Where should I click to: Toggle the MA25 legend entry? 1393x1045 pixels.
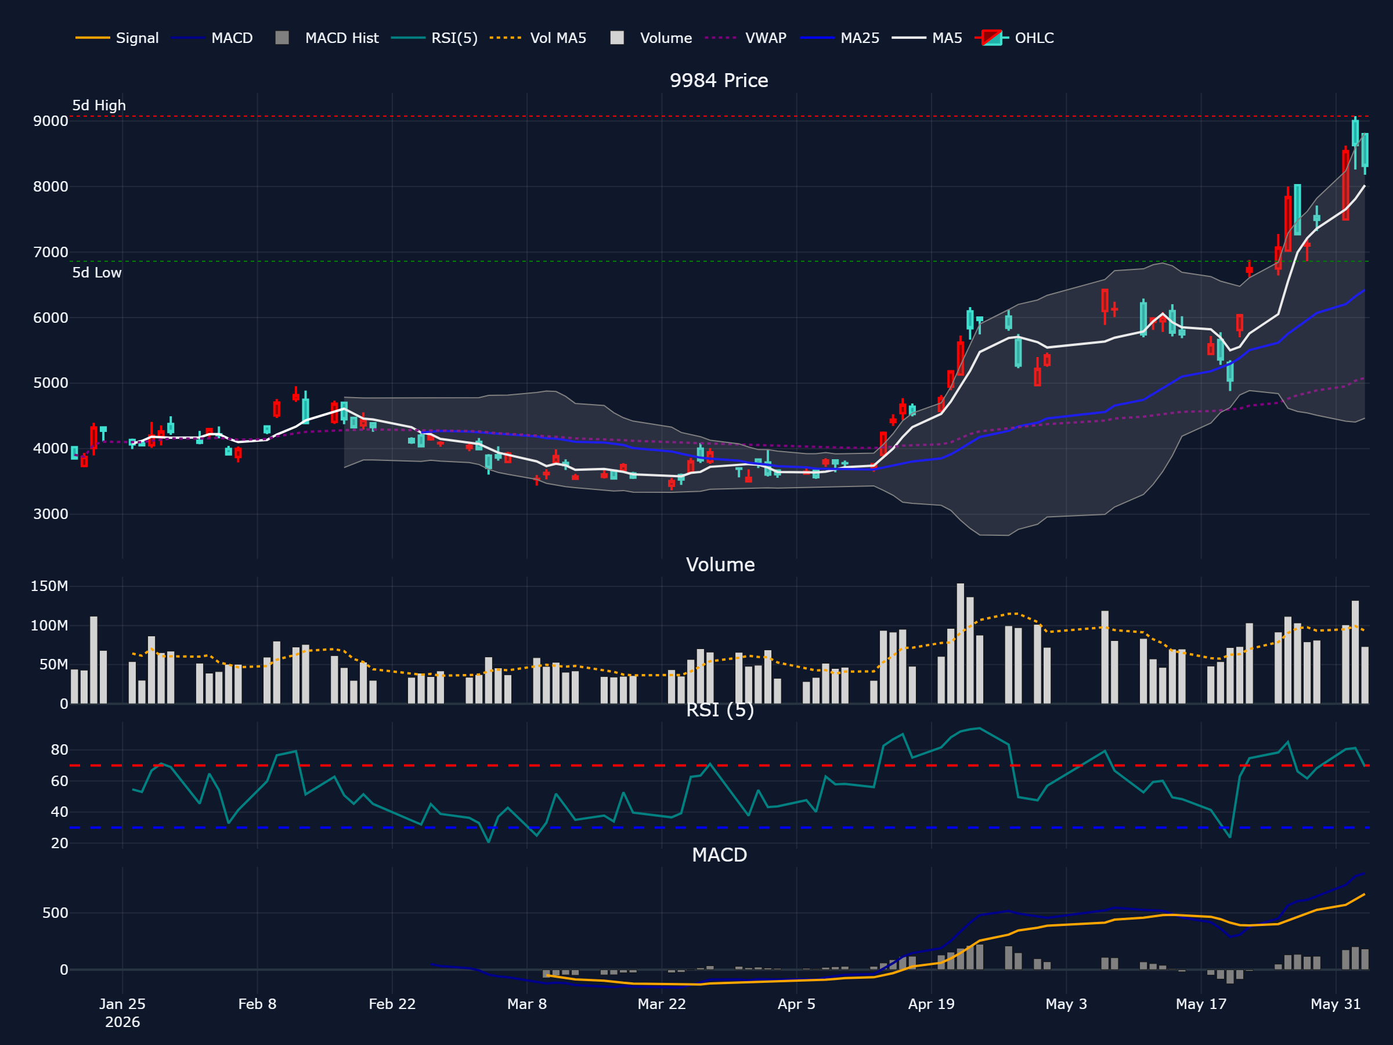(x=839, y=38)
